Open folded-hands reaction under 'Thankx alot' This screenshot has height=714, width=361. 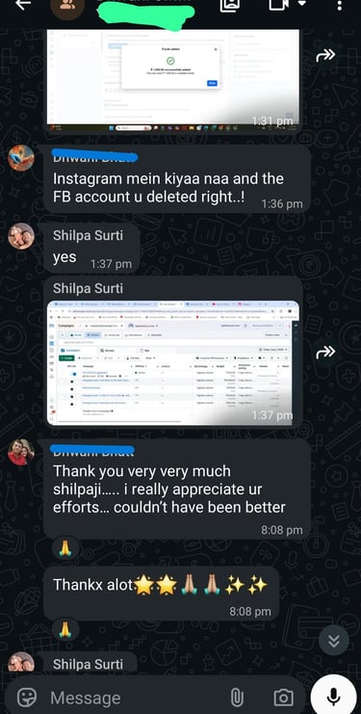pos(65,629)
